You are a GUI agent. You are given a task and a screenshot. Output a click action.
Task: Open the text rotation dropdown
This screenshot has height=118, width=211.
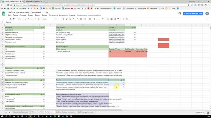pyautogui.click(x=103, y=19)
